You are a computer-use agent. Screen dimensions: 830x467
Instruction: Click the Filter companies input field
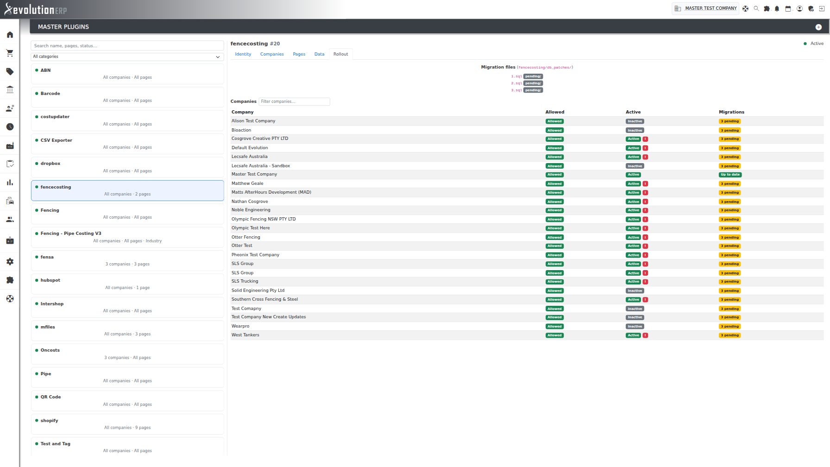click(294, 101)
